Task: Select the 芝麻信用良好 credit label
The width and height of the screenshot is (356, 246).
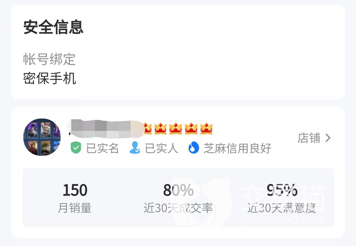Action: 238,148
